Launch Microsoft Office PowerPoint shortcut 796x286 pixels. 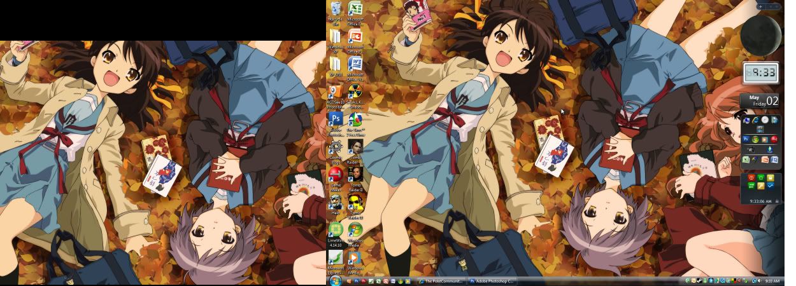point(355,41)
